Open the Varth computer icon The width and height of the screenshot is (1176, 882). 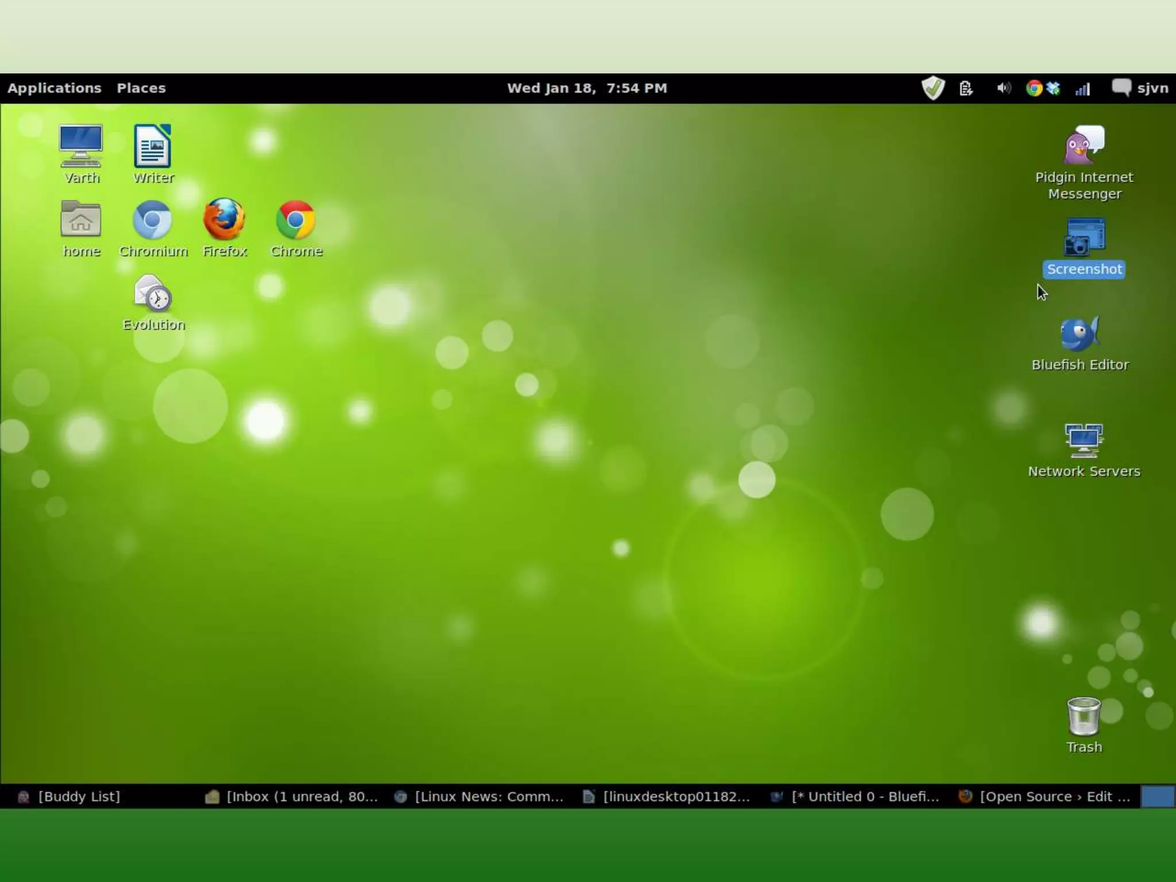[81, 146]
